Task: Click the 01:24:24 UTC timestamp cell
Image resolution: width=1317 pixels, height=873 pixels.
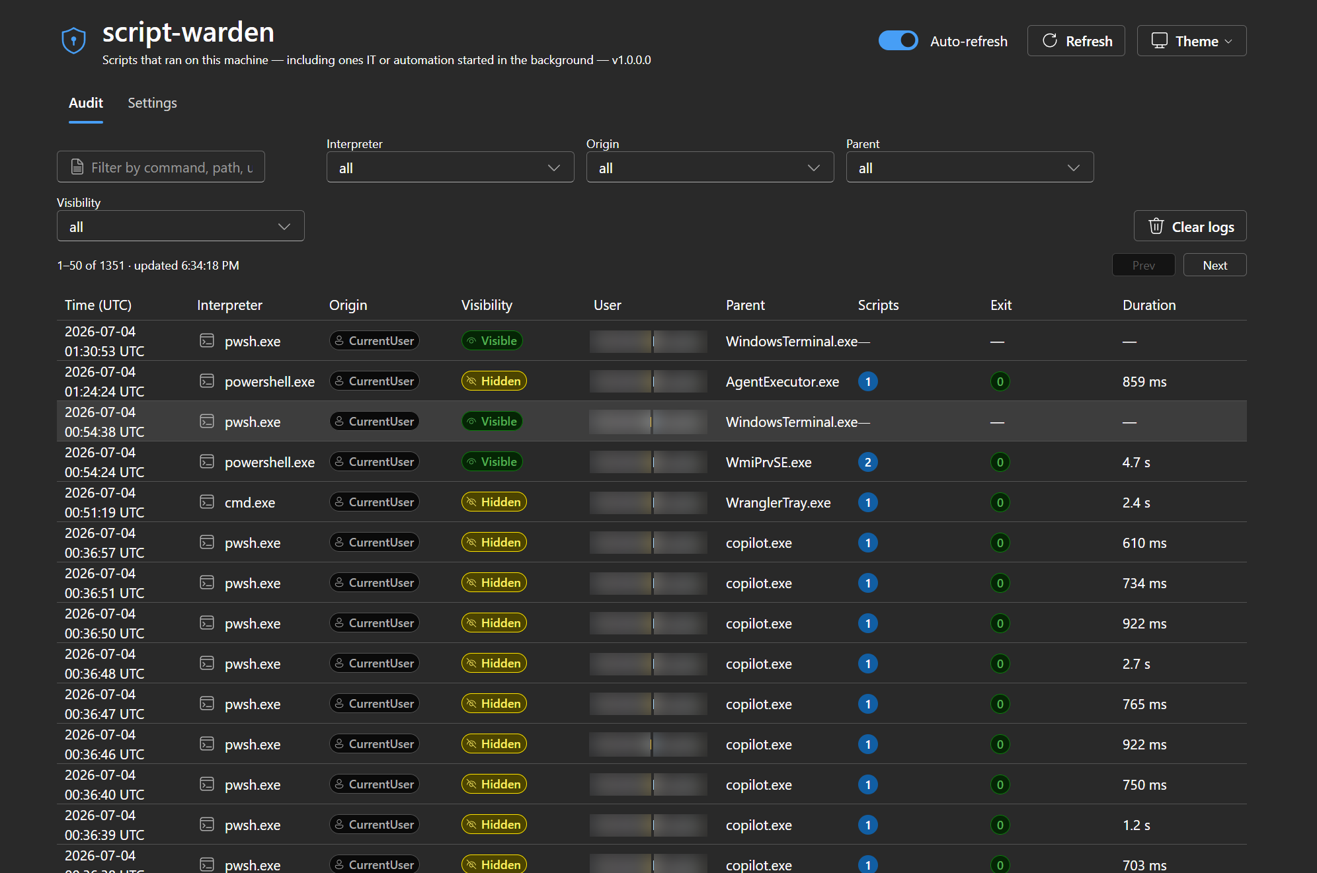Action: tap(104, 381)
